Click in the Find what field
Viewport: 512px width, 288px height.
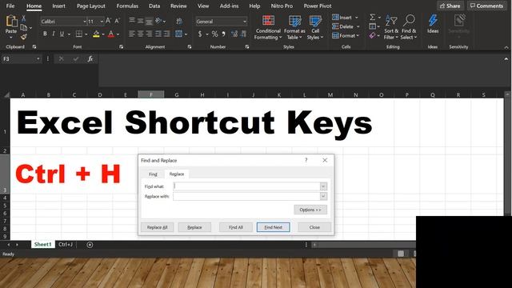click(x=246, y=186)
